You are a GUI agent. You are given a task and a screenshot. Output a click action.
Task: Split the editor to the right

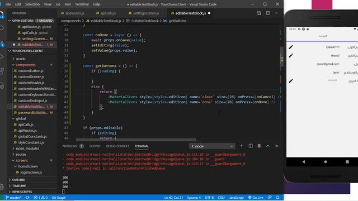click(x=268, y=13)
